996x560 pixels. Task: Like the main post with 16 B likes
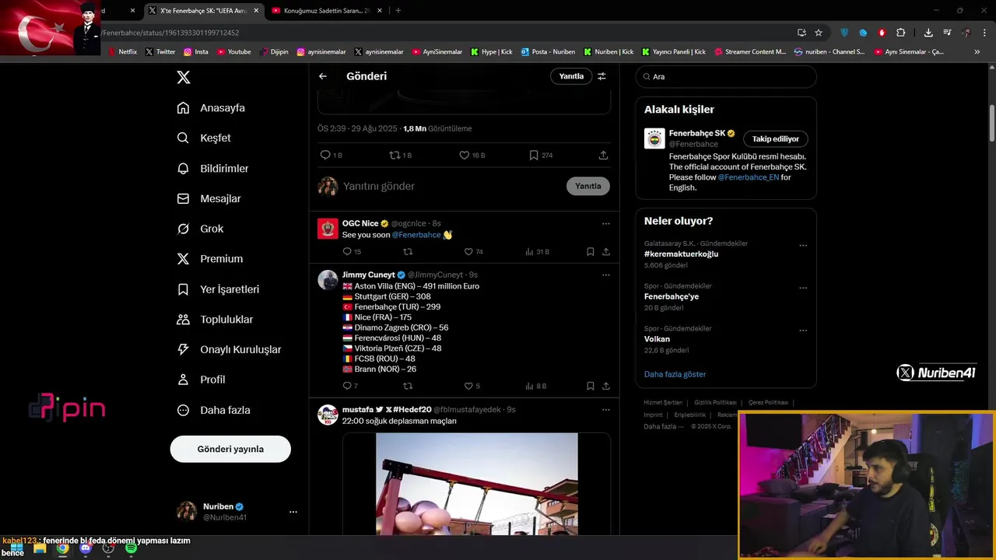[x=465, y=155]
